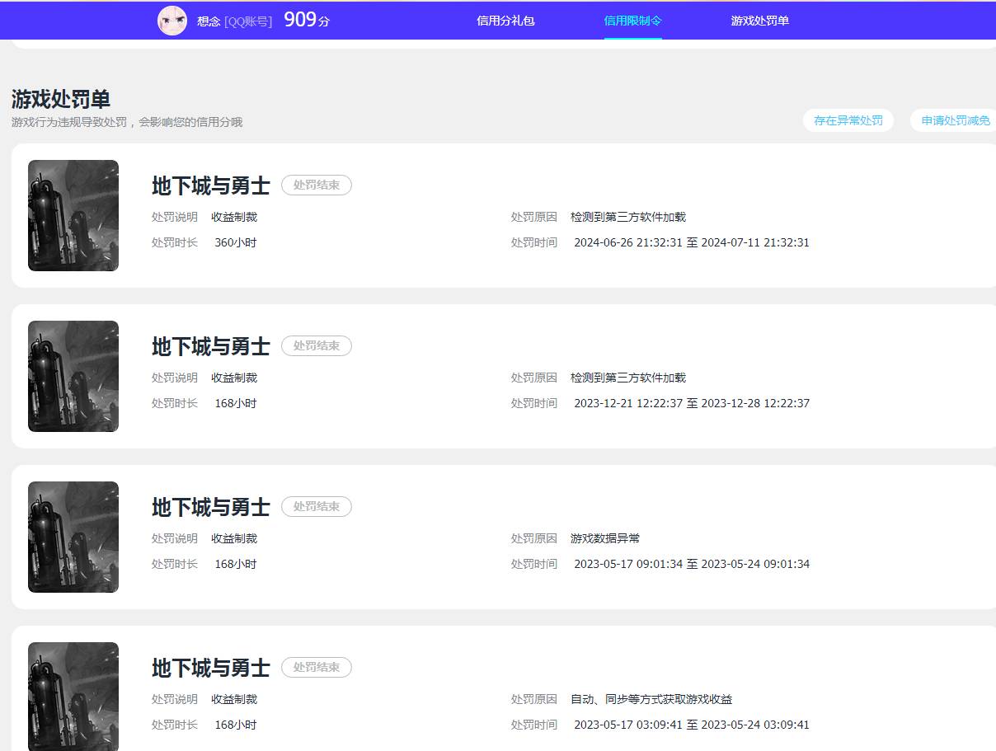Click 收益制裁 in the 360小时 card

(x=234, y=217)
